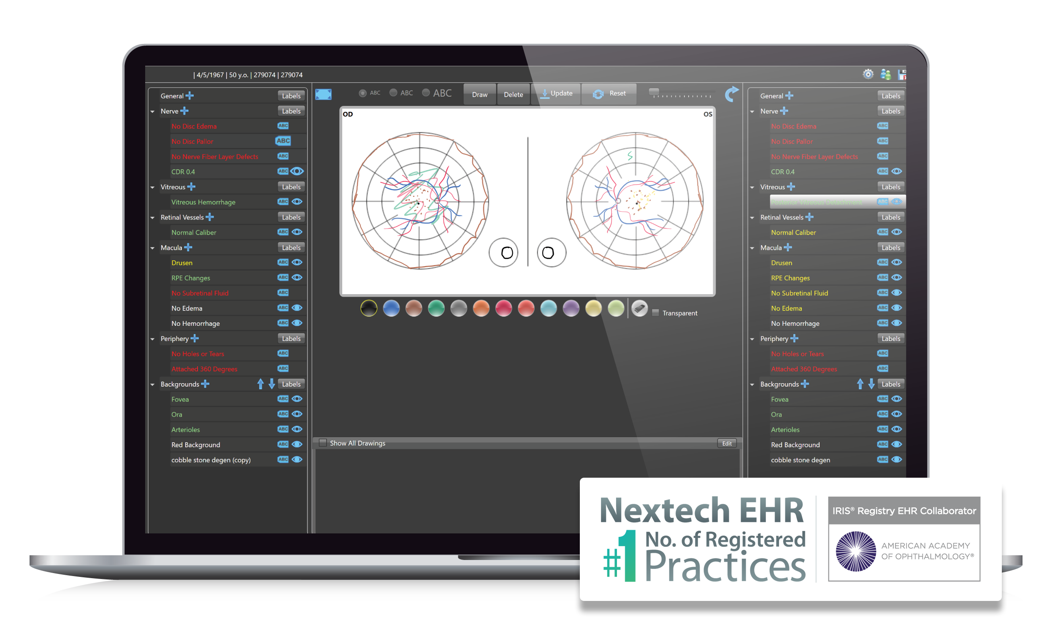The width and height of the screenshot is (1055, 633).
Task: Click ABC label icon for left No Disc Pallor
Action: pyautogui.click(x=283, y=141)
